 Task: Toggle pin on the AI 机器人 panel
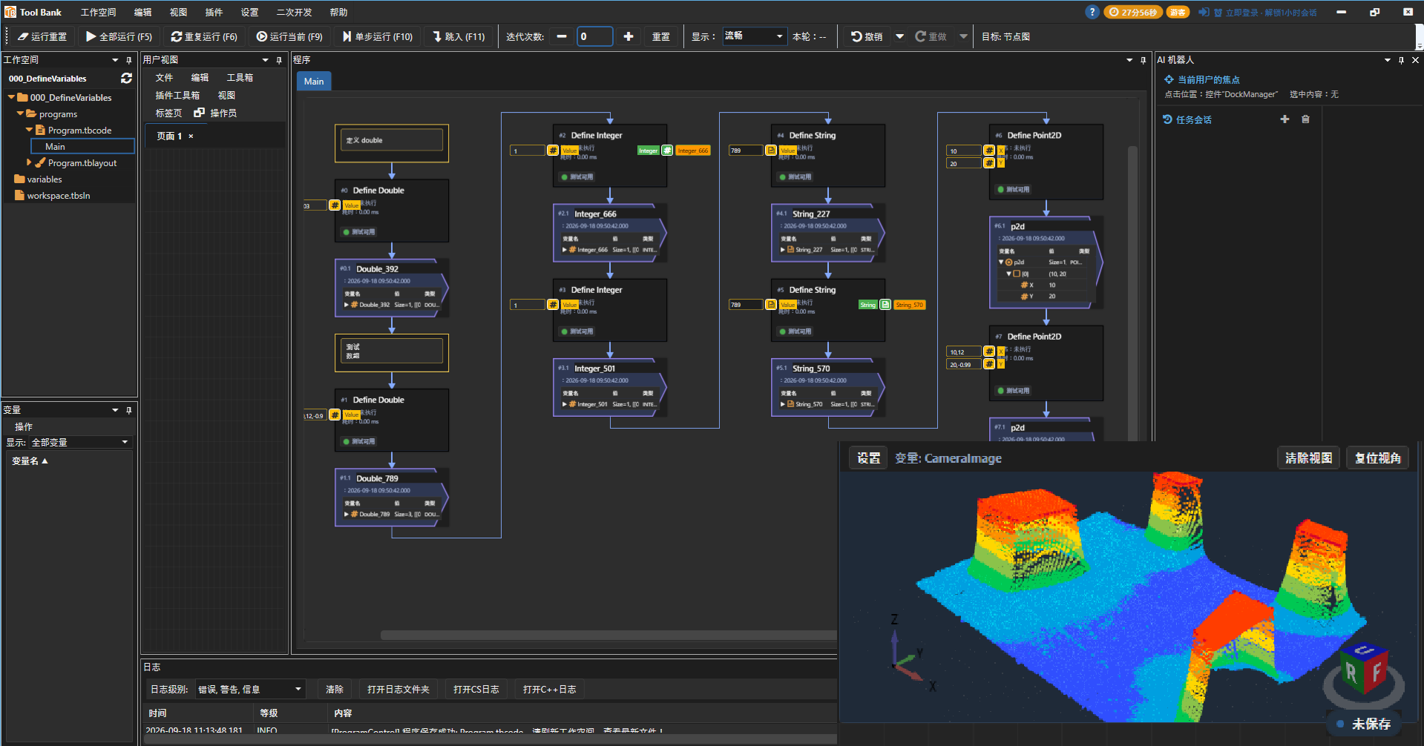(1401, 60)
